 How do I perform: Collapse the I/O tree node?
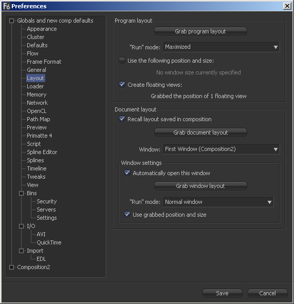point(22,226)
